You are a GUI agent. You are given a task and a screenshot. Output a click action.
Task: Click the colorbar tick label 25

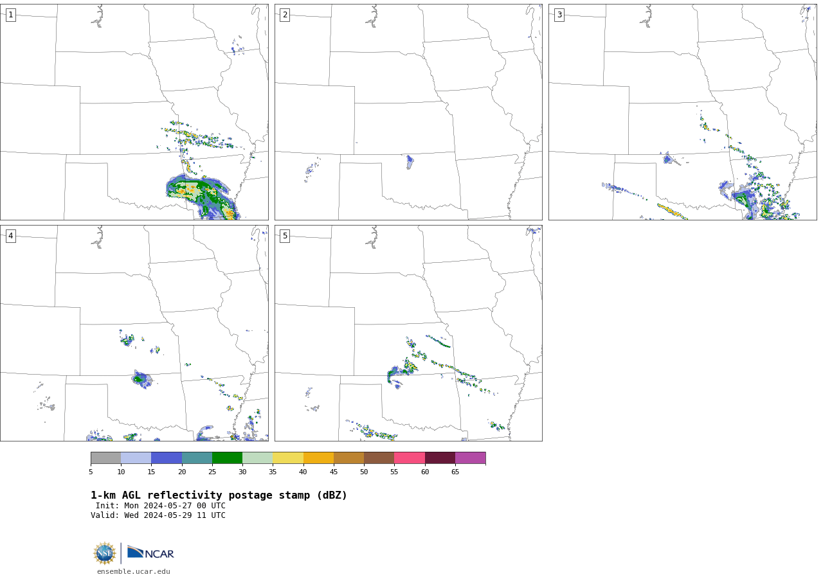(212, 472)
